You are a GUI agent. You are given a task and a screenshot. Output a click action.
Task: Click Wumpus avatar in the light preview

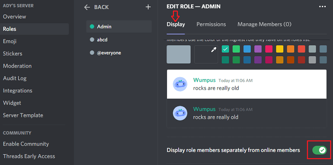tap(180, 84)
